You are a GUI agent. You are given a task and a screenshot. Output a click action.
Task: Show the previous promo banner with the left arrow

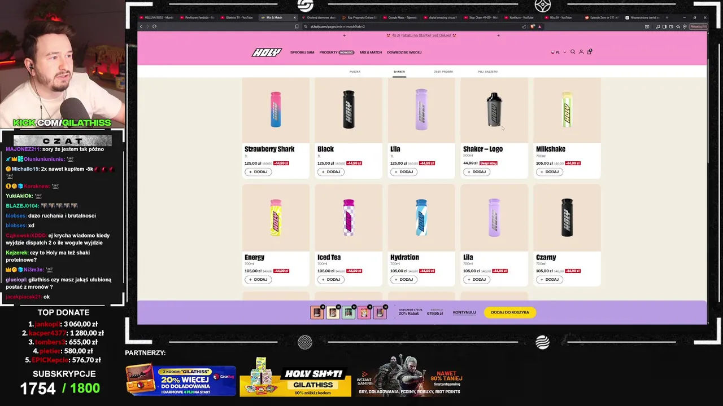(344, 36)
